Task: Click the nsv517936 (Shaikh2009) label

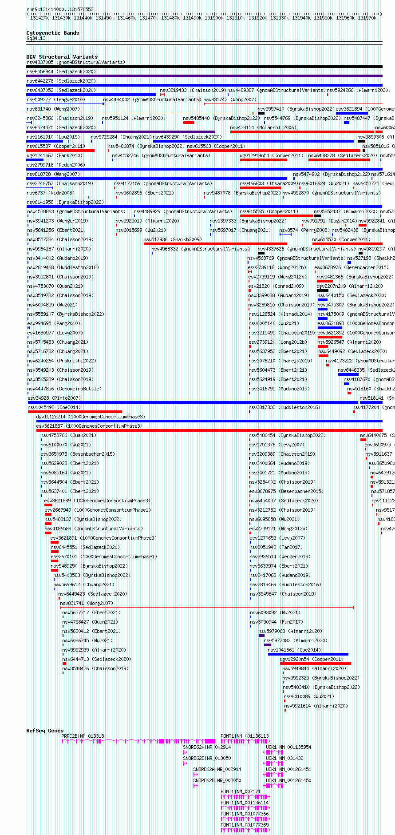Action: 173,239
